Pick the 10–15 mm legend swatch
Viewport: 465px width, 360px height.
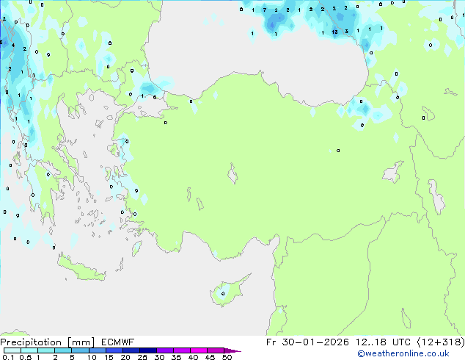point(97,350)
